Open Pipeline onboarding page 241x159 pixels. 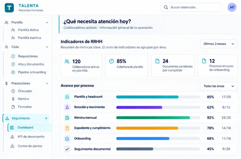pyautogui.click(x=32, y=72)
